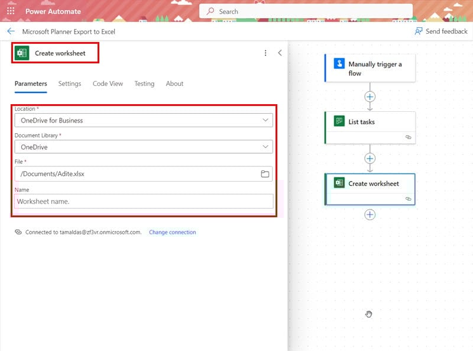Screen dimensions: 473x351
Task: Open the Code View tab
Action: (108, 83)
